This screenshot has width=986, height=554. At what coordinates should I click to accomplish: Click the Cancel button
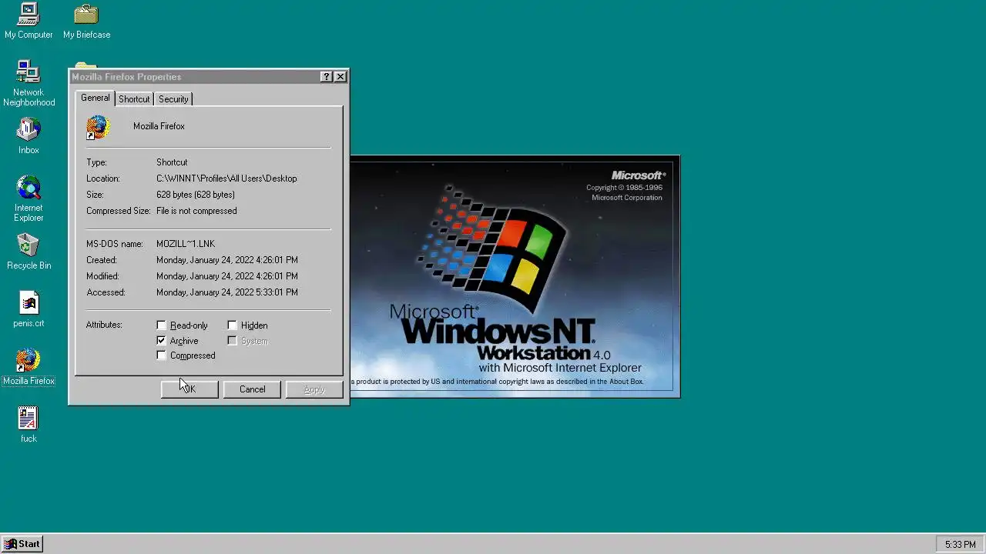pos(252,389)
